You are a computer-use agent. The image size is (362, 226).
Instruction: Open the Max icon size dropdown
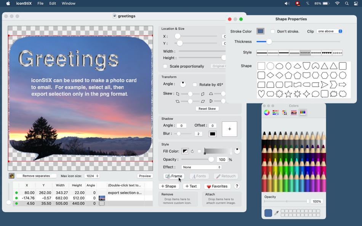[92, 176]
